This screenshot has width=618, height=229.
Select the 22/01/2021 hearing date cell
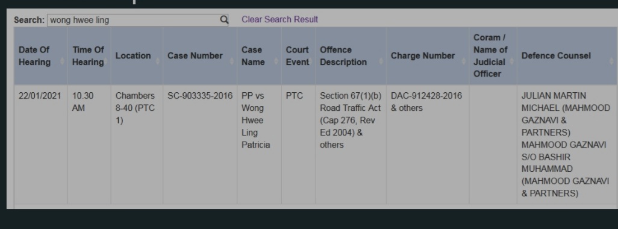(x=41, y=144)
